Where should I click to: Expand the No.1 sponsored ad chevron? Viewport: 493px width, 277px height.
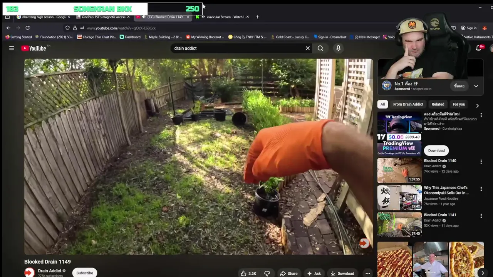pos(476,86)
